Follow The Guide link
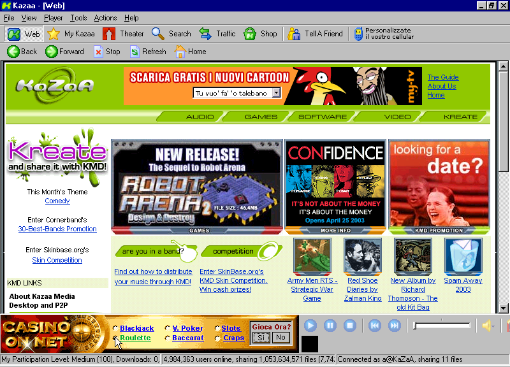510x367 pixels. click(x=443, y=77)
